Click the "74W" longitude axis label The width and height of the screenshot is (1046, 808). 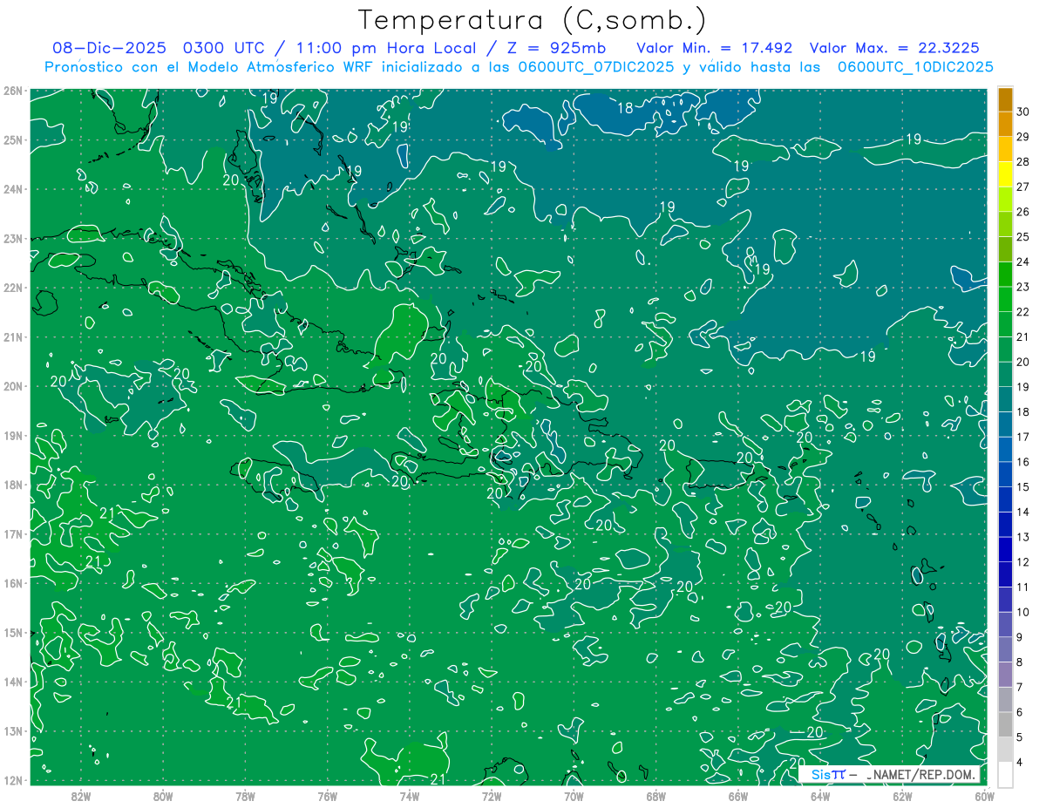[x=409, y=796]
